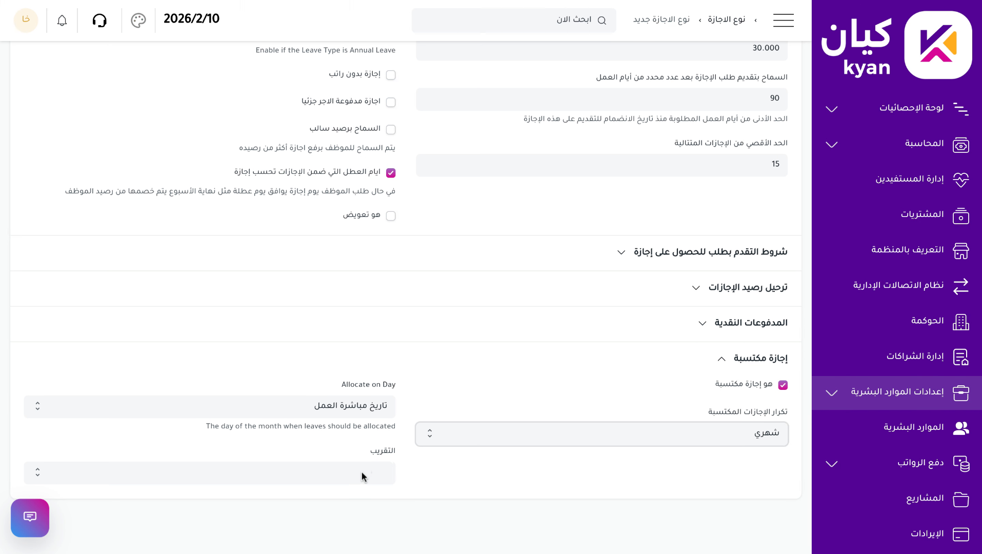Enable the إجازة بدون راتب checkbox

pos(391,75)
